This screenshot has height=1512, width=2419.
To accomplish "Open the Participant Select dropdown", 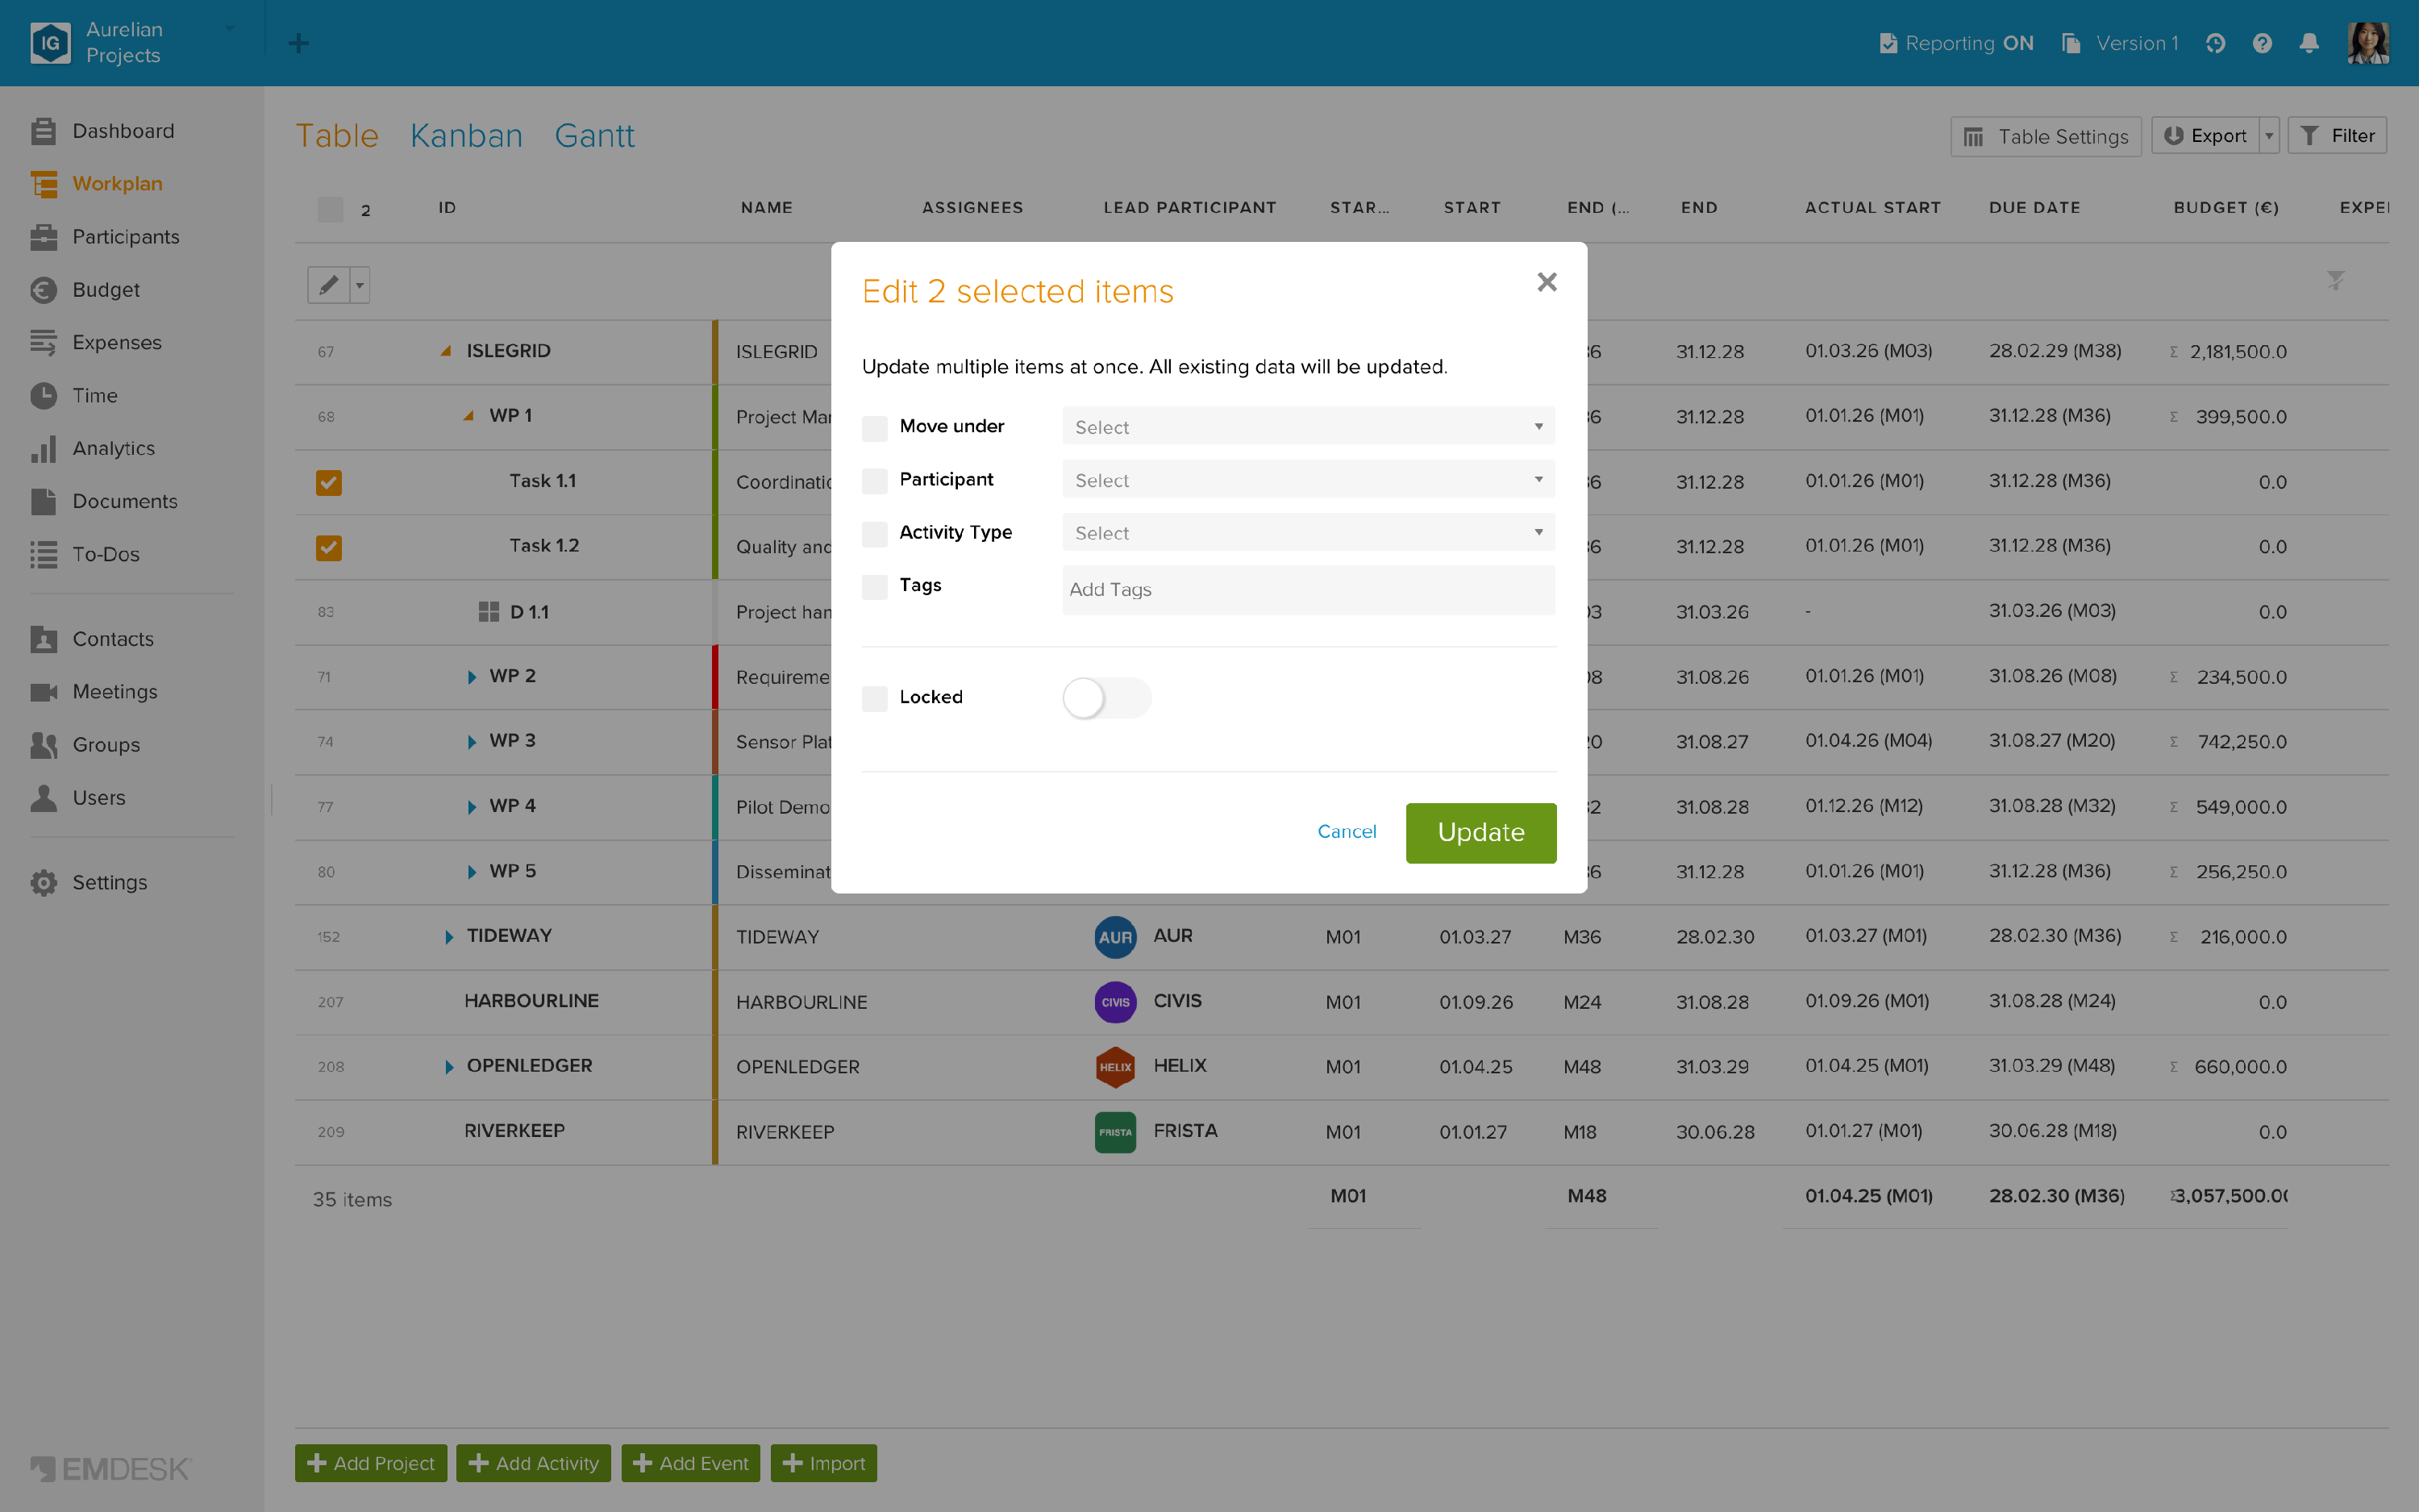I will [x=1309, y=480].
